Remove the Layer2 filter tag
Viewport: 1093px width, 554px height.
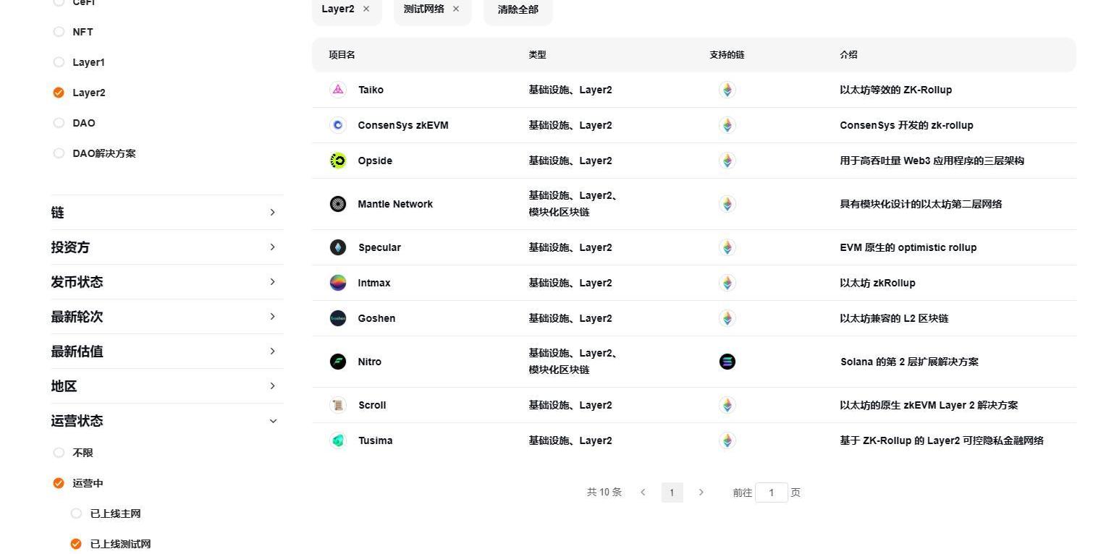[x=366, y=9]
